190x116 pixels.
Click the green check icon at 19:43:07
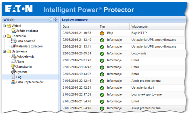pyautogui.click(x=102, y=74)
